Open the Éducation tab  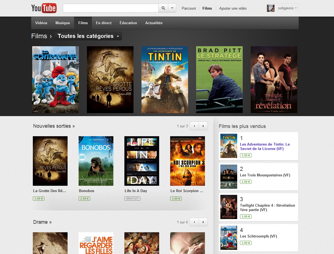click(x=128, y=23)
